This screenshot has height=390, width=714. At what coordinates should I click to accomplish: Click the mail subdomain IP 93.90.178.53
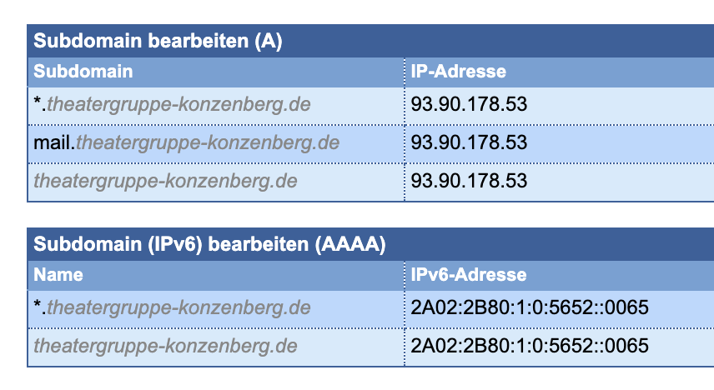pyautogui.click(x=469, y=142)
